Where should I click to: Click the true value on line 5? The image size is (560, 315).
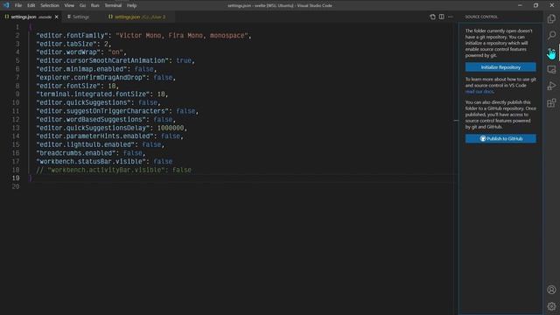[x=184, y=60]
